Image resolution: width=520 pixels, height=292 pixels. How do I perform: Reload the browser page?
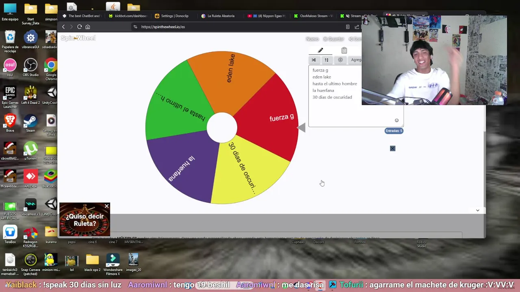[x=80, y=27]
